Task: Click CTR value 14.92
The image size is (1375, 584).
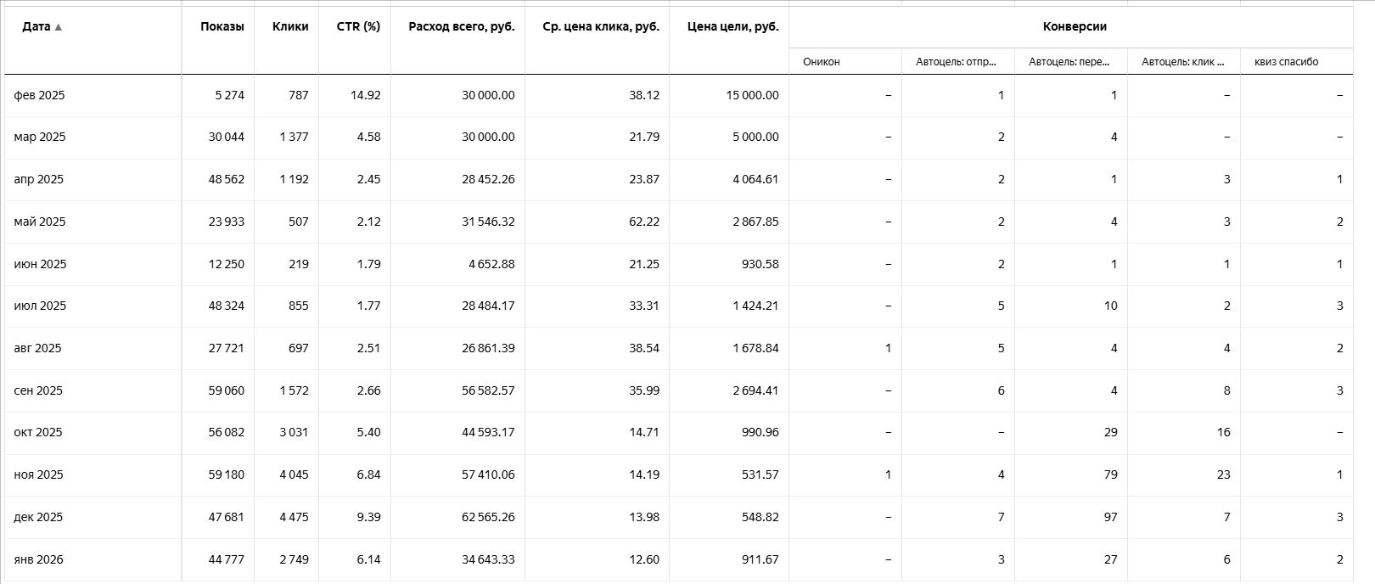Action: pyautogui.click(x=366, y=95)
